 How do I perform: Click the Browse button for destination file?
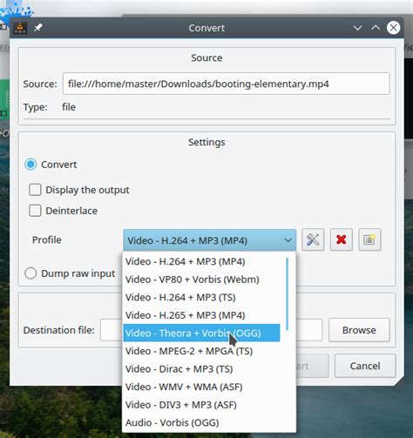tap(359, 330)
